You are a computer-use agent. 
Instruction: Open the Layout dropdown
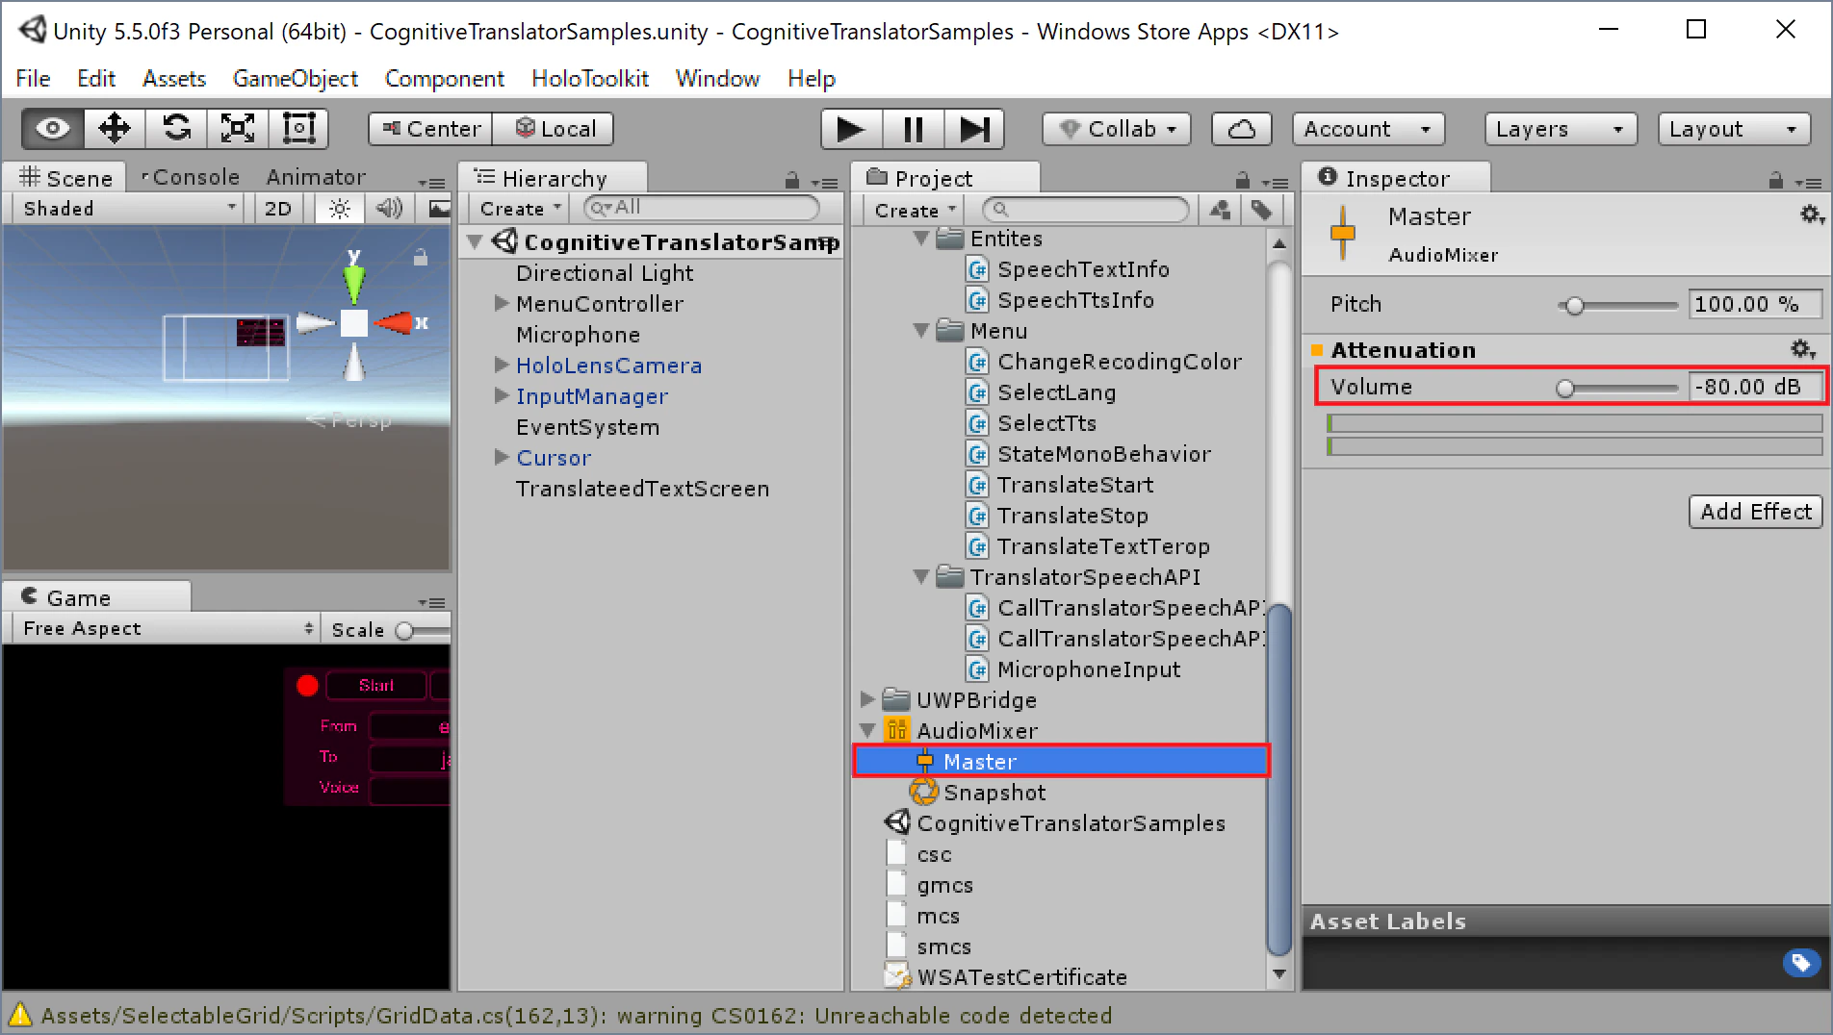tap(1734, 129)
